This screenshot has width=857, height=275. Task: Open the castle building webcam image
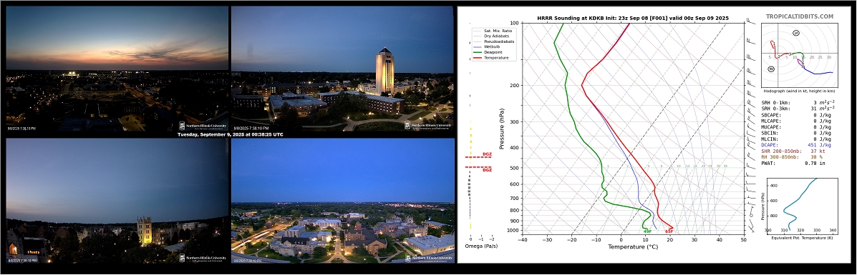click(x=117, y=201)
